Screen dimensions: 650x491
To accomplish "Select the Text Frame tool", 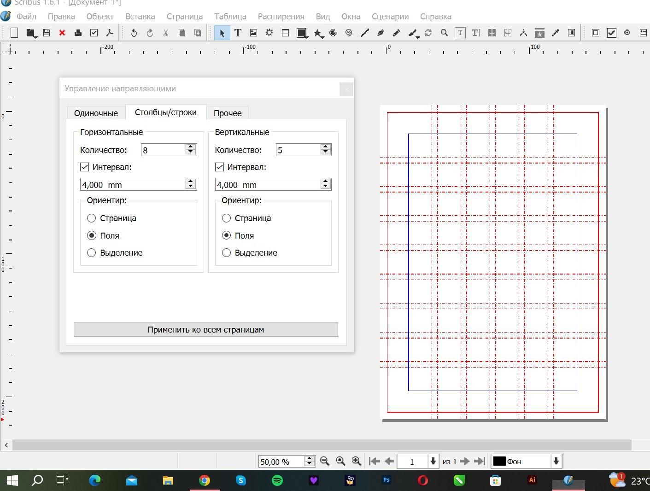I will 238,33.
